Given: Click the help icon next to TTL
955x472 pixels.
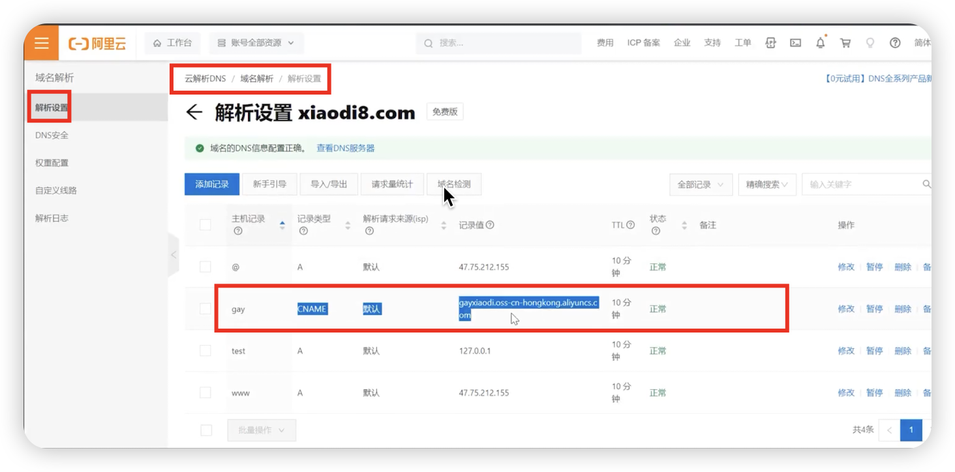Looking at the screenshot, I should tap(630, 225).
